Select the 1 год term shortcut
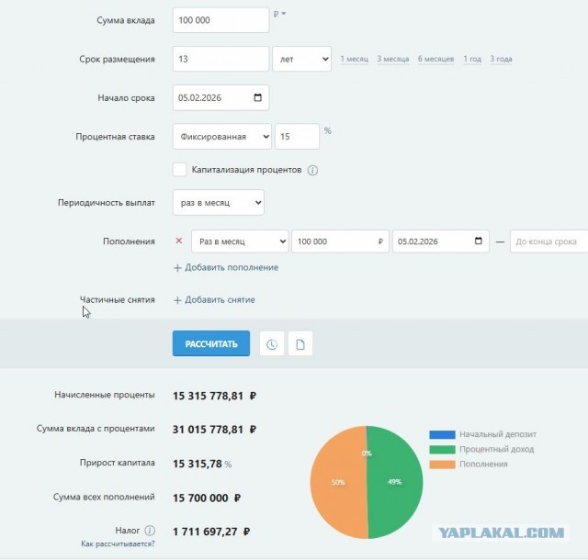The image size is (588, 560). [472, 59]
